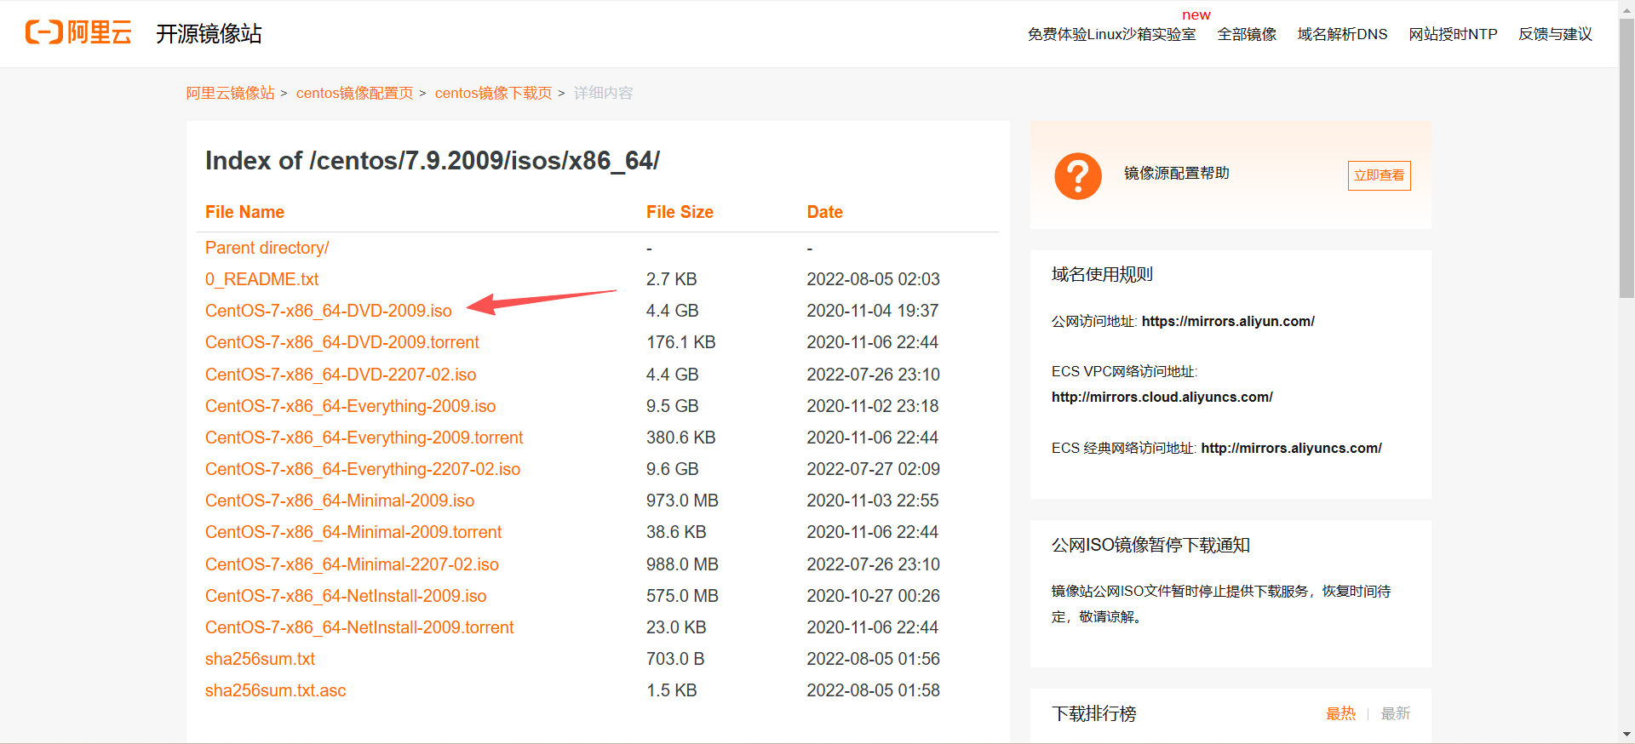The height and width of the screenshot is (744, 1635).
Task: Download CentOS-7-x86_64-NetInstall-2009.iso
Action: (x=346, y=596)
